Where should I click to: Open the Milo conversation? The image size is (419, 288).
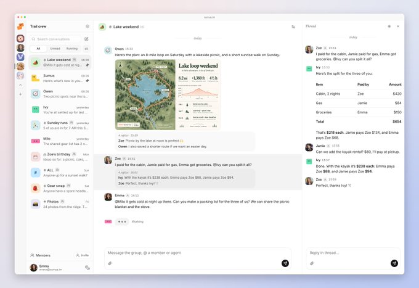60,141
